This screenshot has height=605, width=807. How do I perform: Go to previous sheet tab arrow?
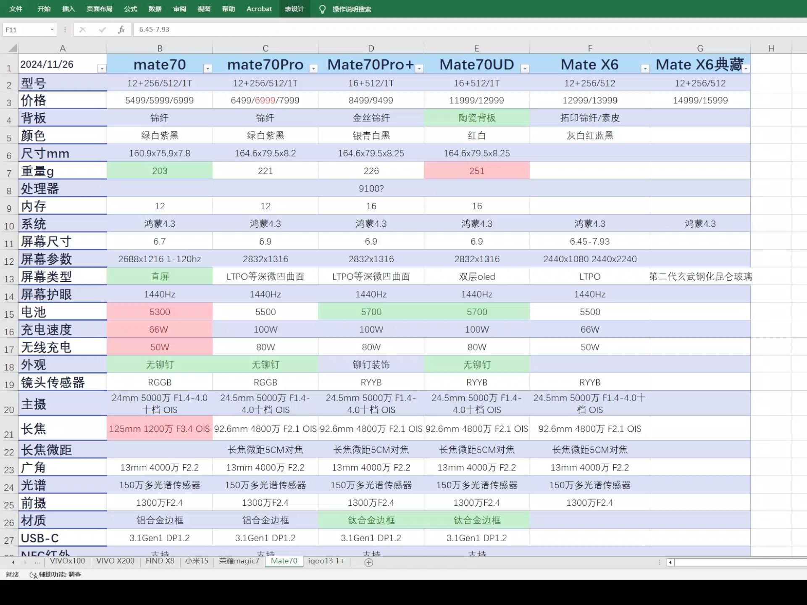pyautogui.click(x=13, y=562)
